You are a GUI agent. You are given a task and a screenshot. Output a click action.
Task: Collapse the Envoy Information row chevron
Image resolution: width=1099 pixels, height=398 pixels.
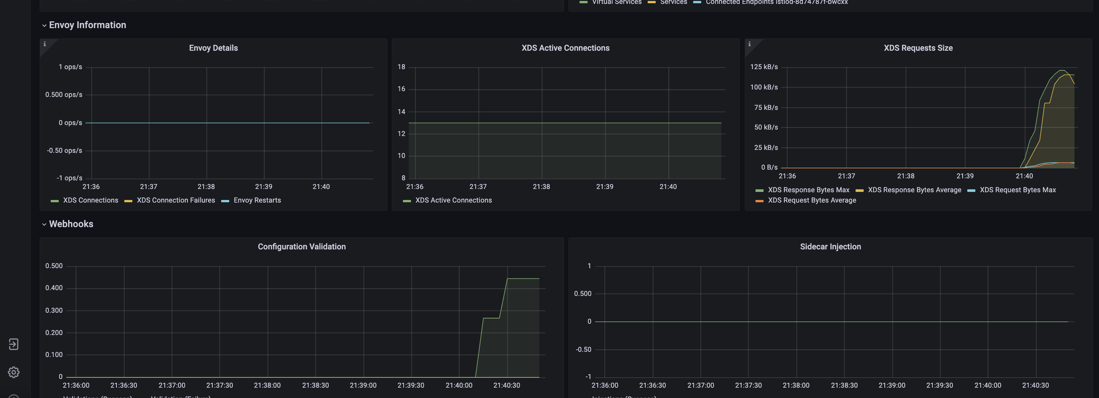[x=44, y=26]
